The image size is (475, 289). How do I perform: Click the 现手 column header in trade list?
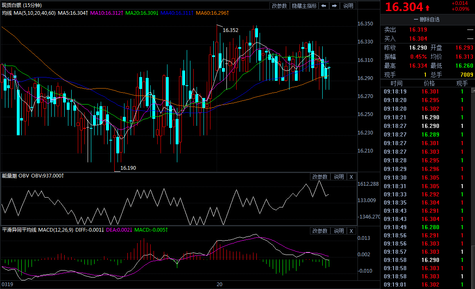(462, 83)
